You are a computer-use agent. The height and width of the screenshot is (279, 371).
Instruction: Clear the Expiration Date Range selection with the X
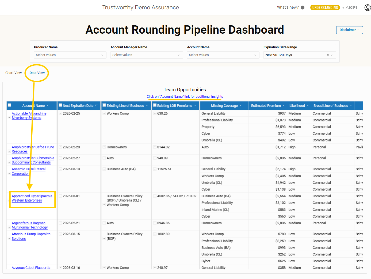(328, 55)
